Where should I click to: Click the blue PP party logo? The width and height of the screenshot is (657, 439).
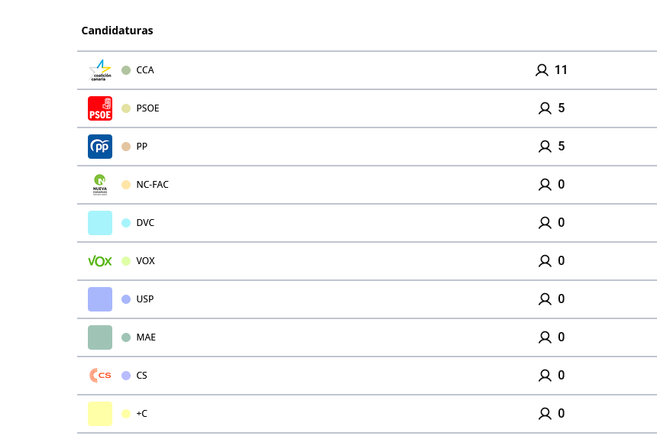[100, 147]
